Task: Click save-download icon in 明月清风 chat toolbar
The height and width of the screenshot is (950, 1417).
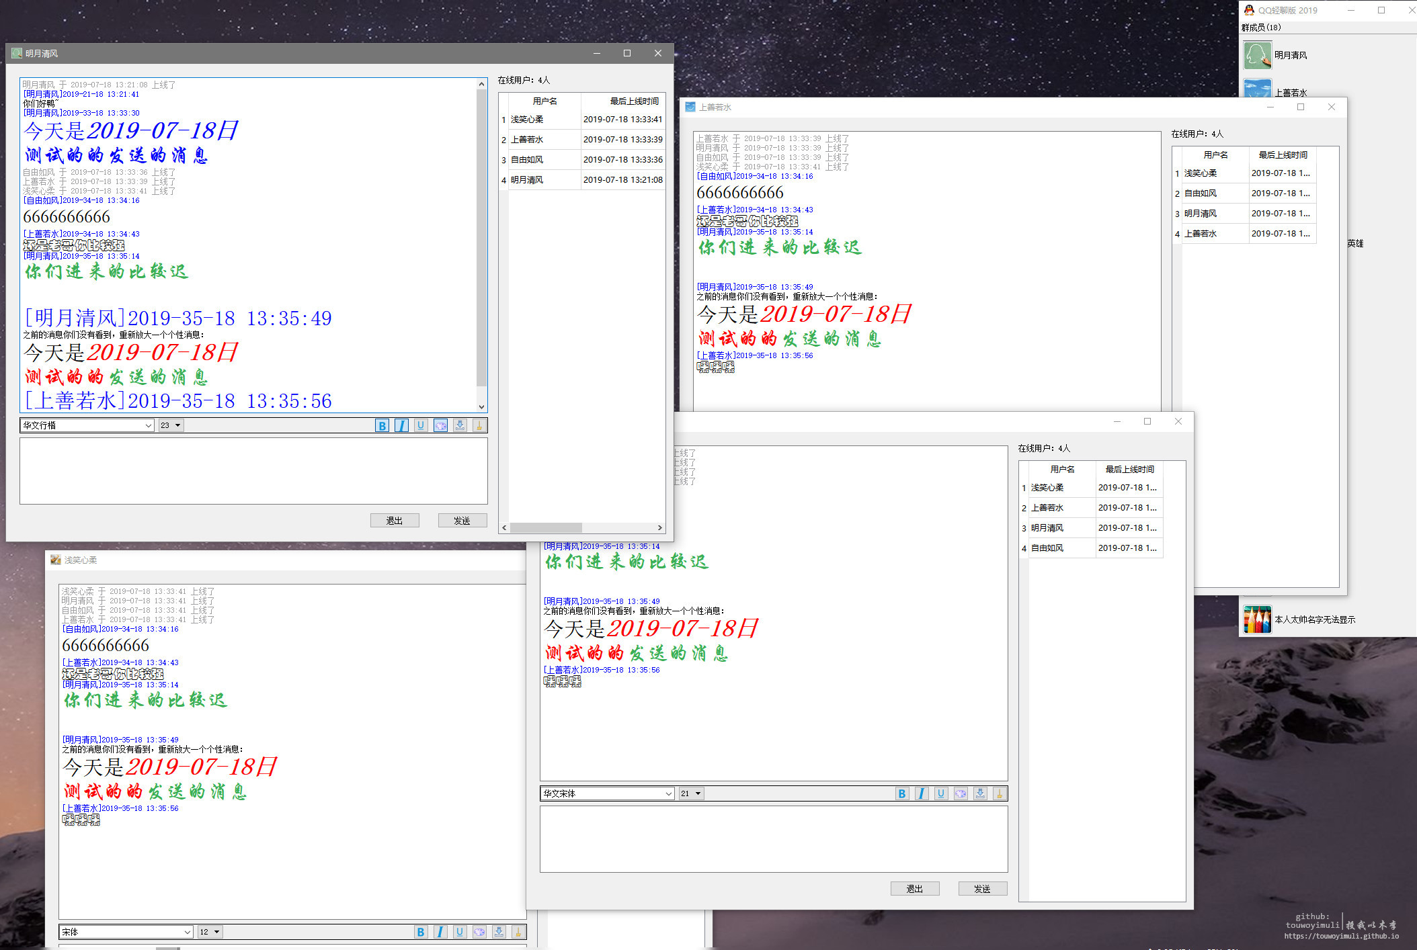Action: click(x=460, y=425)
